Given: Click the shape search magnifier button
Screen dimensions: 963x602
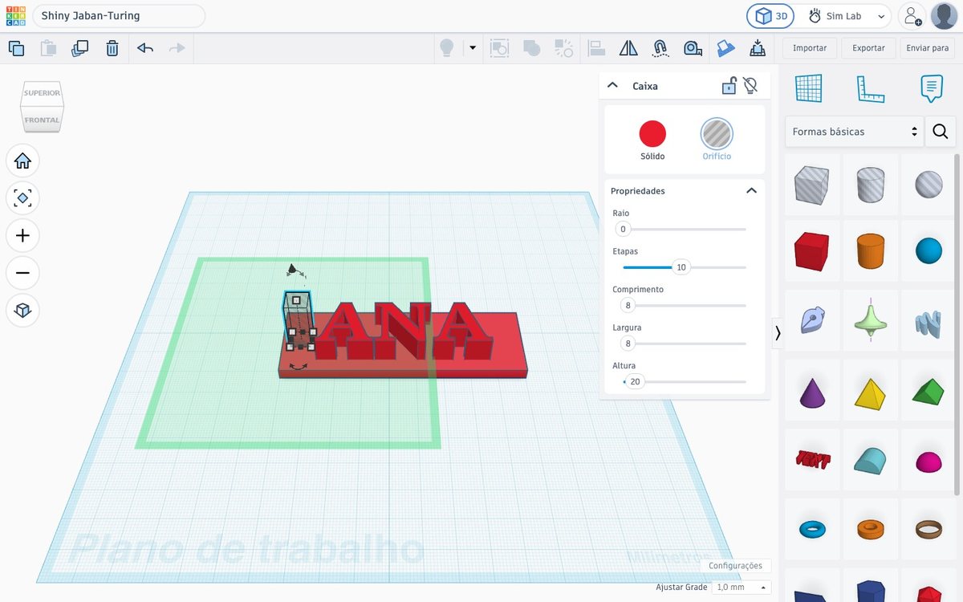Looking at the screenshot, I should 941,132.
